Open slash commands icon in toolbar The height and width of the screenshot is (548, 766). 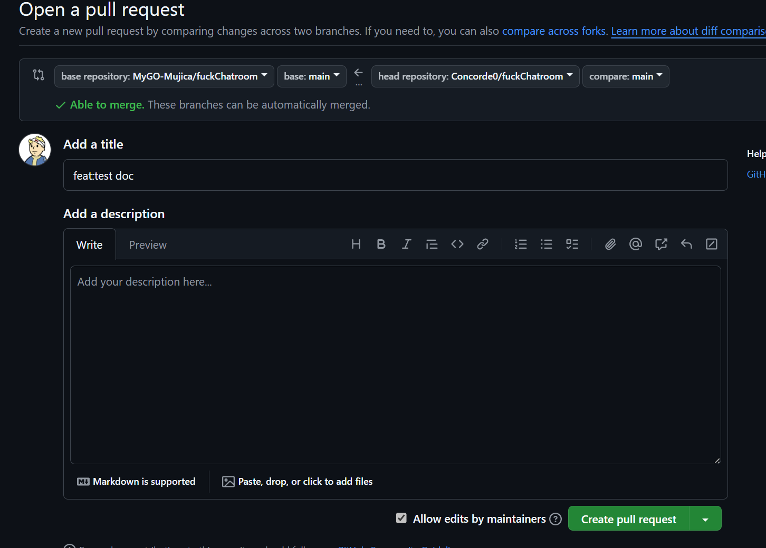coord(712,244)
